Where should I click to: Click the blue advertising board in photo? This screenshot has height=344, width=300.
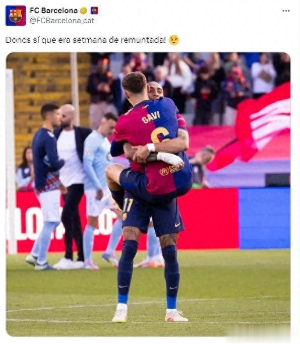tap(264, 218)
